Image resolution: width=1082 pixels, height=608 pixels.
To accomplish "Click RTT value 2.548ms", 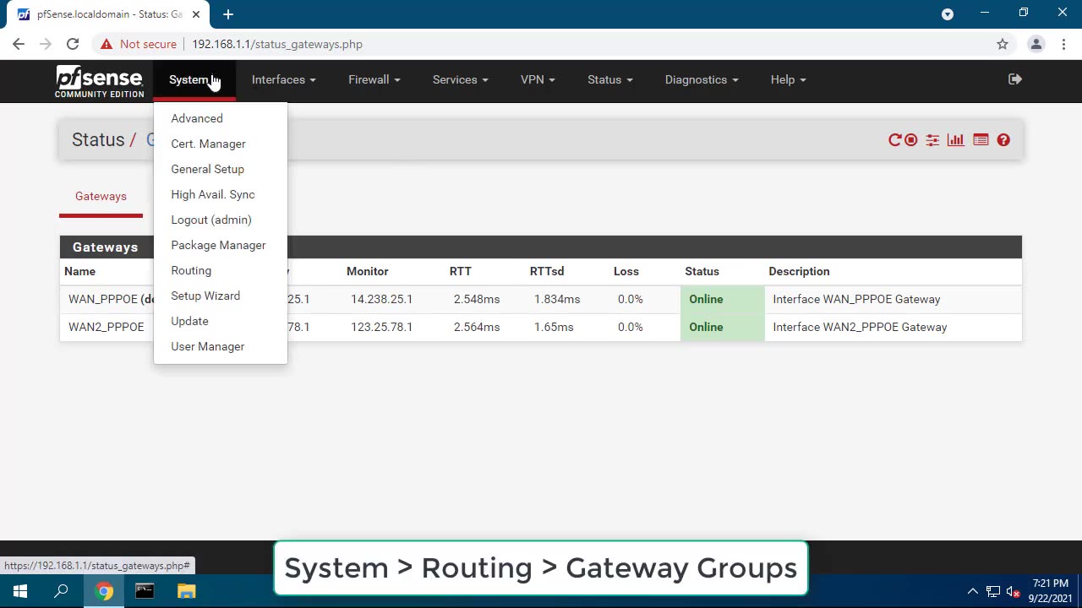I will [477, 299].
